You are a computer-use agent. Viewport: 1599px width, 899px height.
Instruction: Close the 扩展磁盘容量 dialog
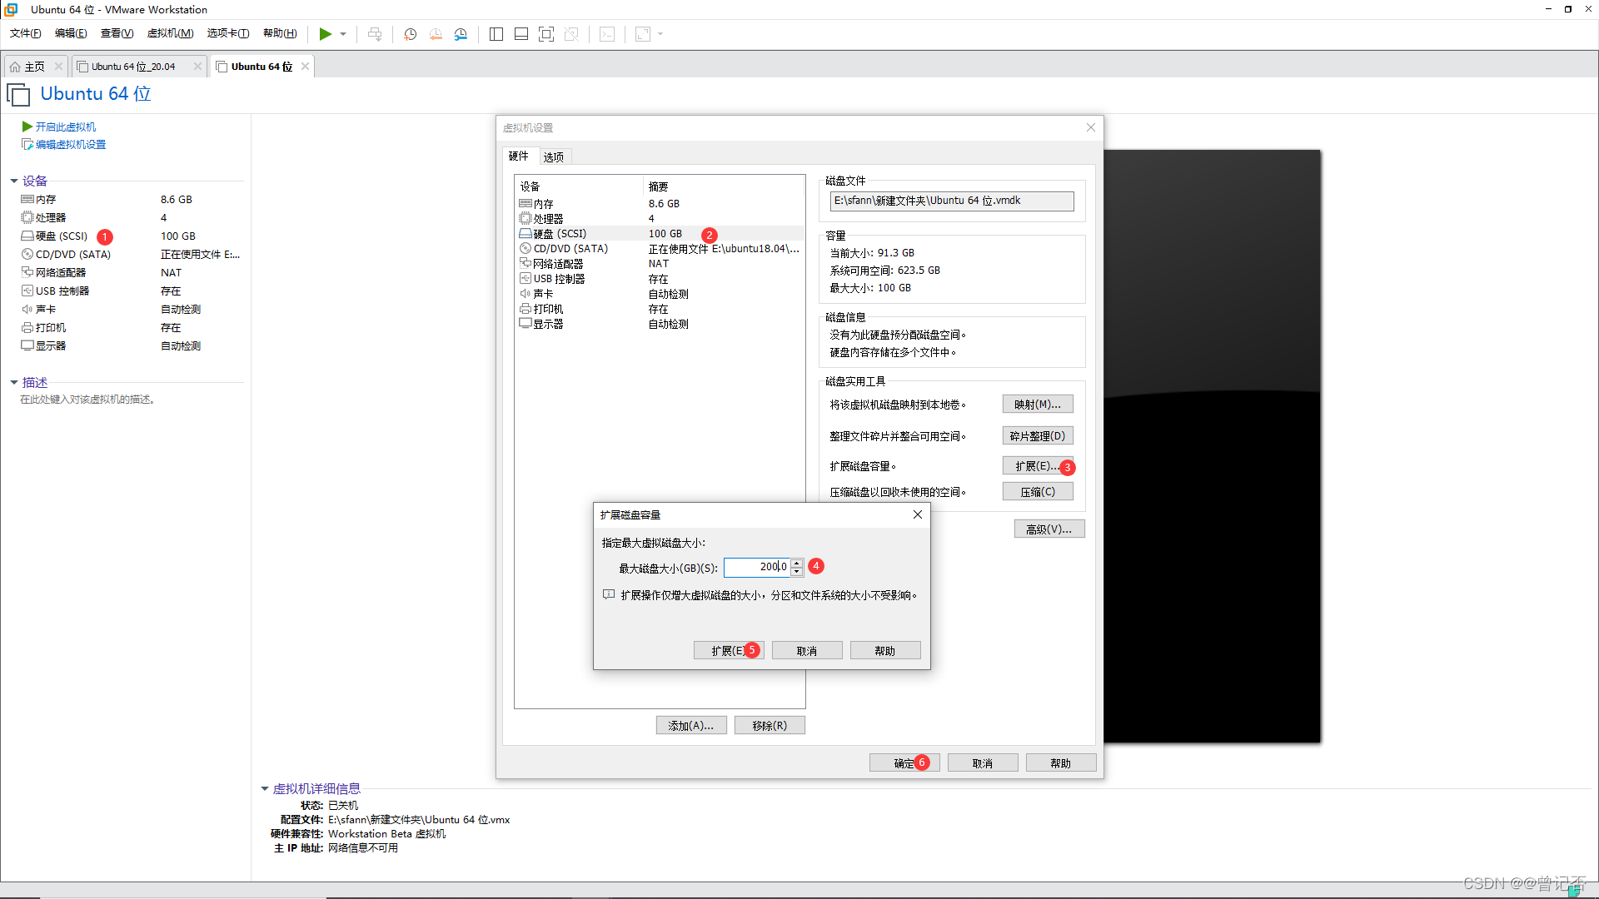click(x=917, y=514)
